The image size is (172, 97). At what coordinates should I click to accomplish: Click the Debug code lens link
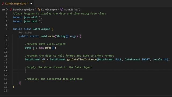coord(29,33)
